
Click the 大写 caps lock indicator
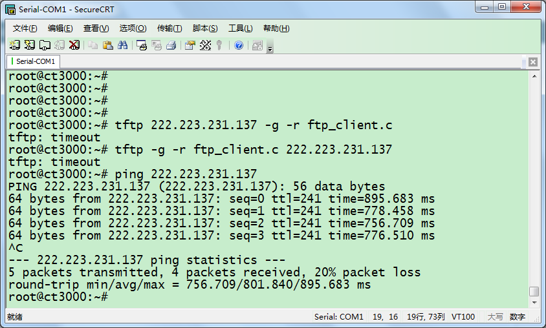coord(495,317)
